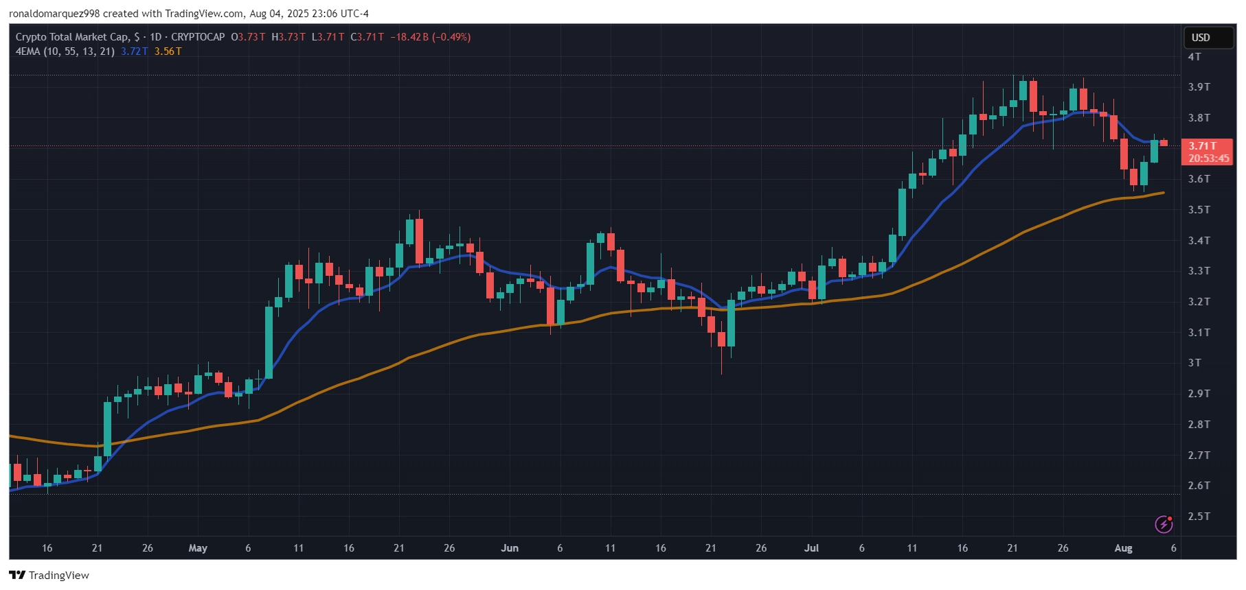Click the Jun label on the time axis

point(510,548)
